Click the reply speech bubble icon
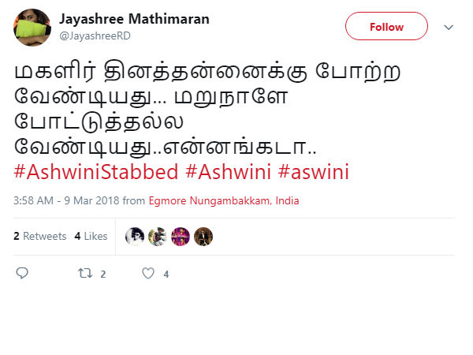 pos(22,273)
